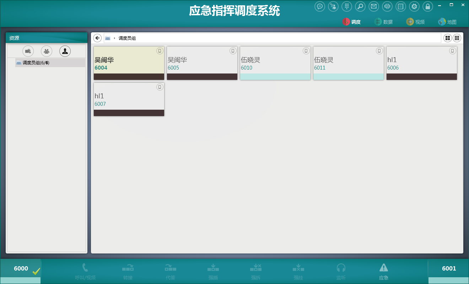This screenshot has width=469, height=284.
Task: Lock the console with the padlock icon
Action: coord(428,6)
